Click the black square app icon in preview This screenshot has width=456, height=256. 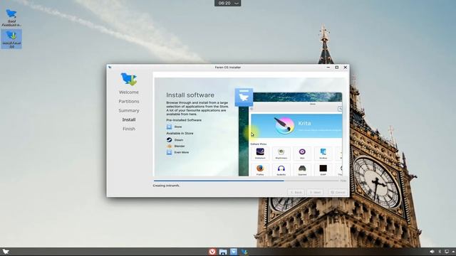(323, 168)
